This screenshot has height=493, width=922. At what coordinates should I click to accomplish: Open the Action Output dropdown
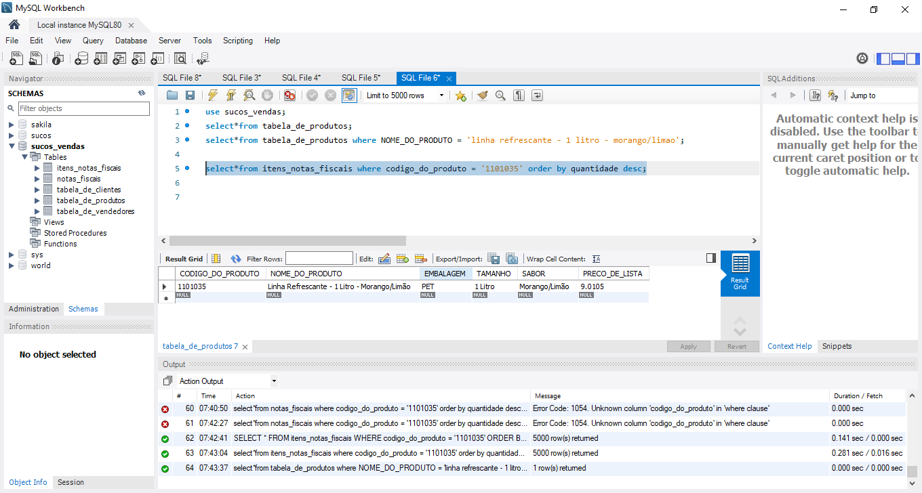pyautogui.click(x=227, y=381)
